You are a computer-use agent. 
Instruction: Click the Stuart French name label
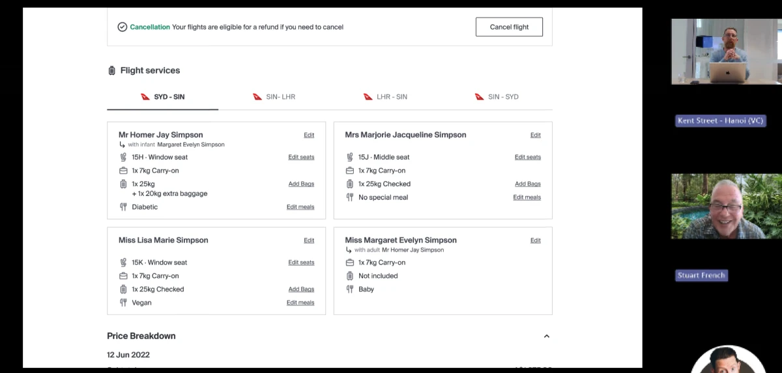click(701, 275)
